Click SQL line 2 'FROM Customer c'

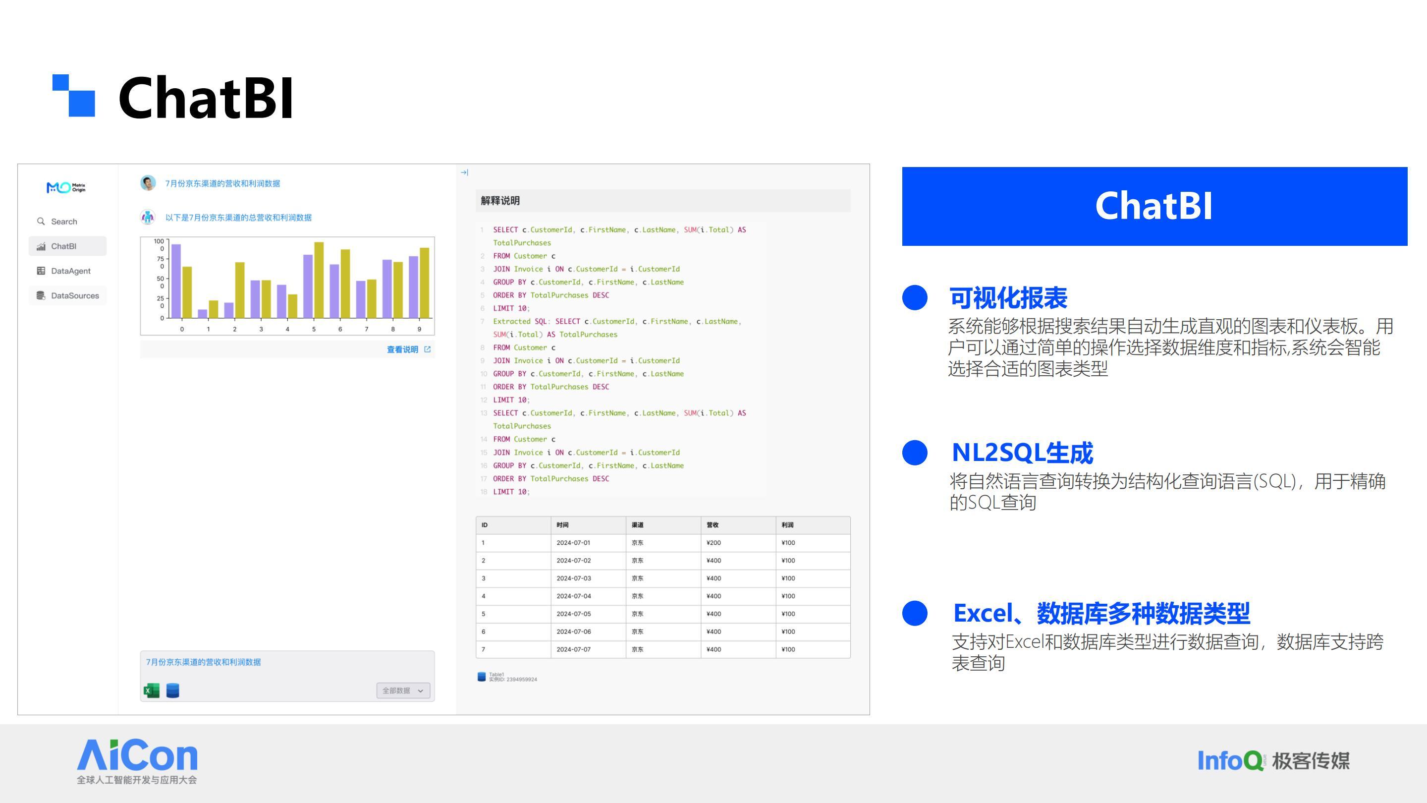coord(524,256)
